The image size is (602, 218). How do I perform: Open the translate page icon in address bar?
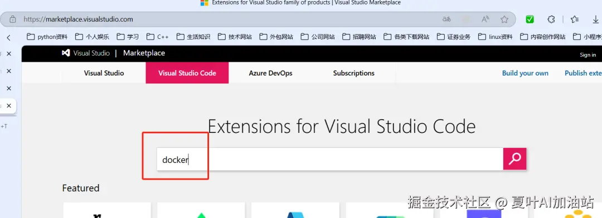446,19
